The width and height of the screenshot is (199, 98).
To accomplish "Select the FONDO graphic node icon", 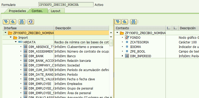I will coord(127,37).
